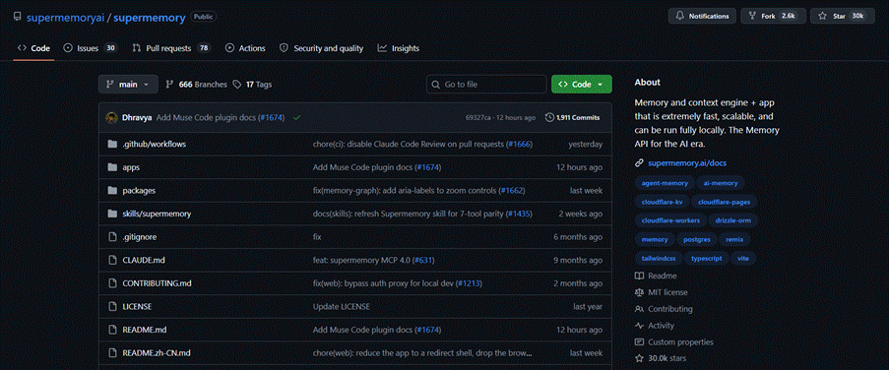889x370 pixels.
Task: Switch to the Code tab
Action: tap(34, 48)
